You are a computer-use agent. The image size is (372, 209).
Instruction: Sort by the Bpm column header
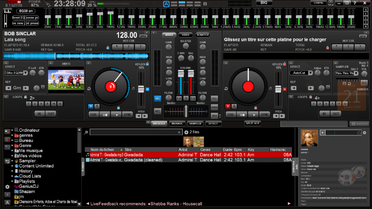(238, 150)
